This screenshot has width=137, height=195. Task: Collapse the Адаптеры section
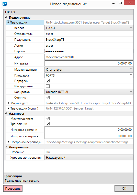coord(6,113)
